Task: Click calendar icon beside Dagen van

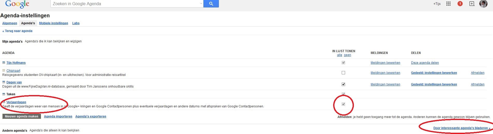Action: click(x=4, y=82)
